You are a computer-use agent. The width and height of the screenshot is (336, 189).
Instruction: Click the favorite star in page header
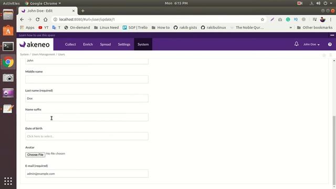(324, 56)
